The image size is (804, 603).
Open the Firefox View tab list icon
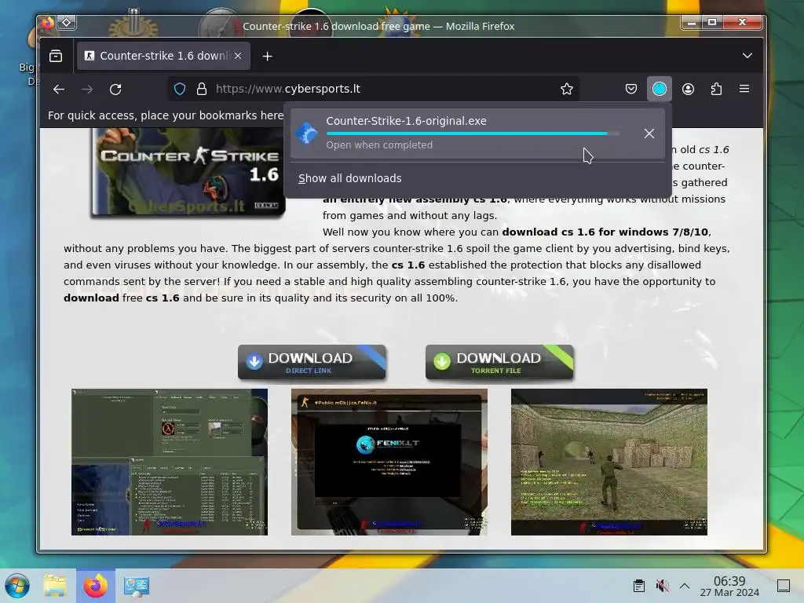(x=56, y=56)
